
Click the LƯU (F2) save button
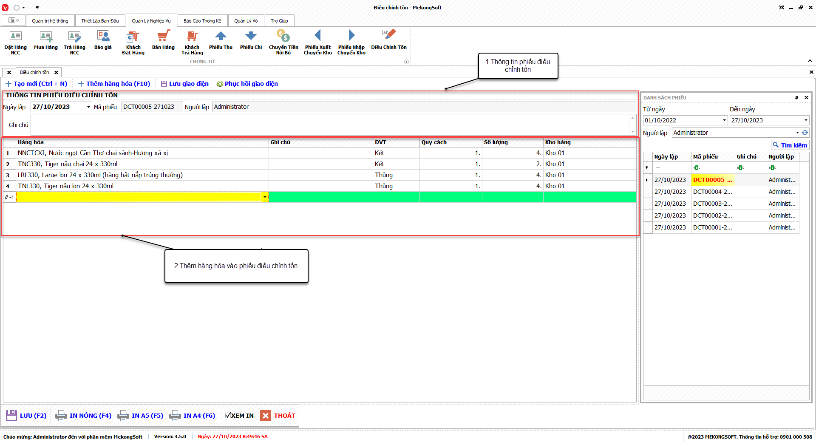pos(26,416)
